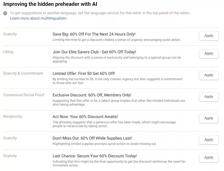Select 'Exclusive Discount: 60% Off' headline
This screenshot has height=171, width=224.
92,95
